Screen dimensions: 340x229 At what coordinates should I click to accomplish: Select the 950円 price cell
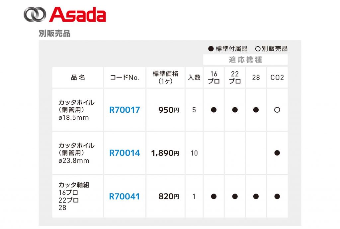[165, 110]
